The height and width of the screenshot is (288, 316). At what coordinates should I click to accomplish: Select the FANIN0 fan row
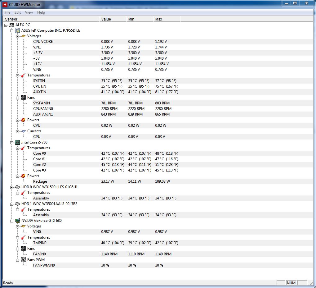[173, 254]
